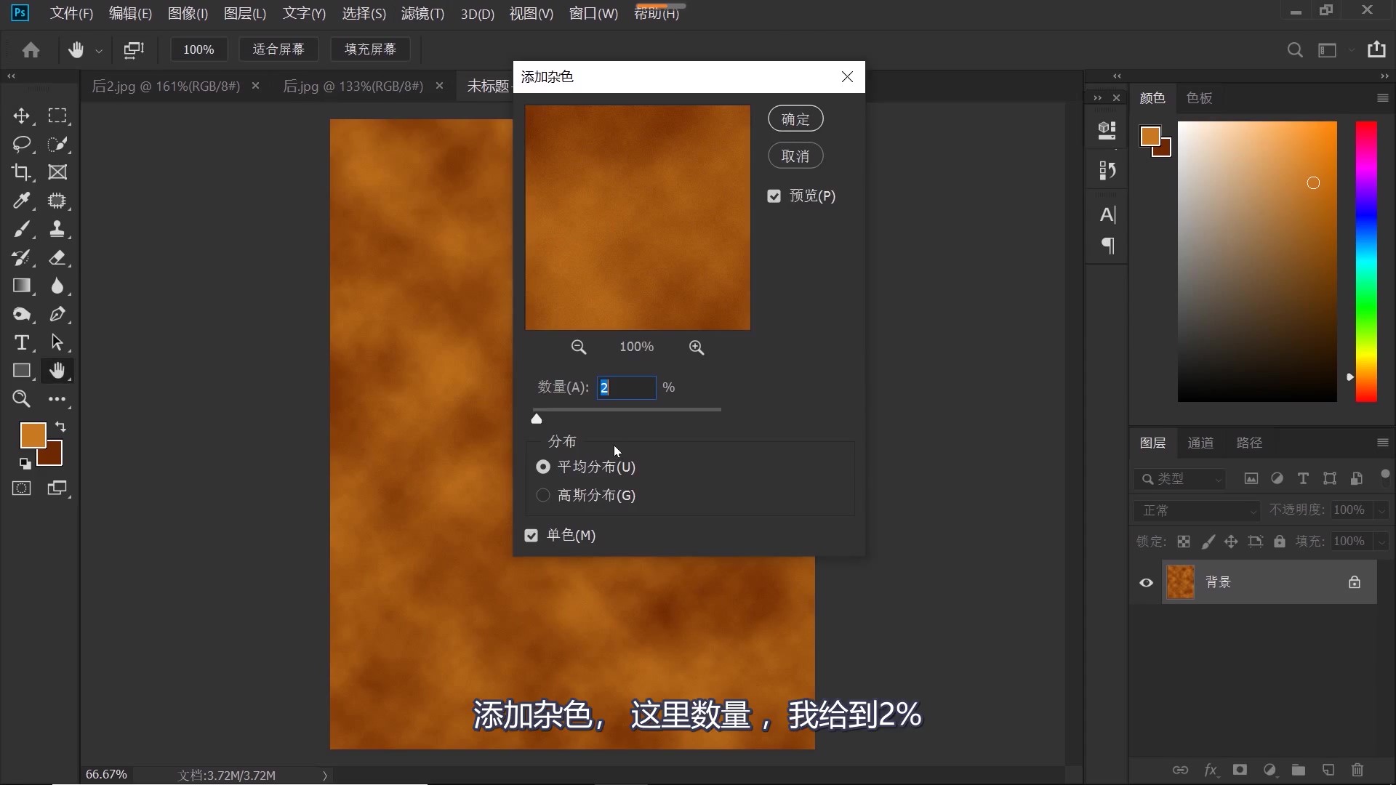Hide the 背景 layer with its eye toggle

tap(1146, 582)
